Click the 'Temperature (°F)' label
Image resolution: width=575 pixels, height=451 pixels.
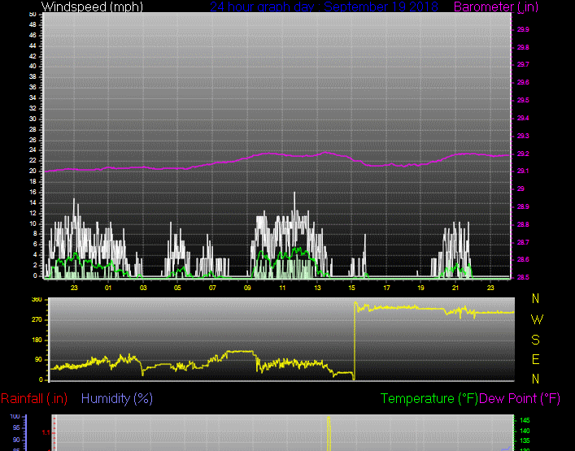pos(429,399)
